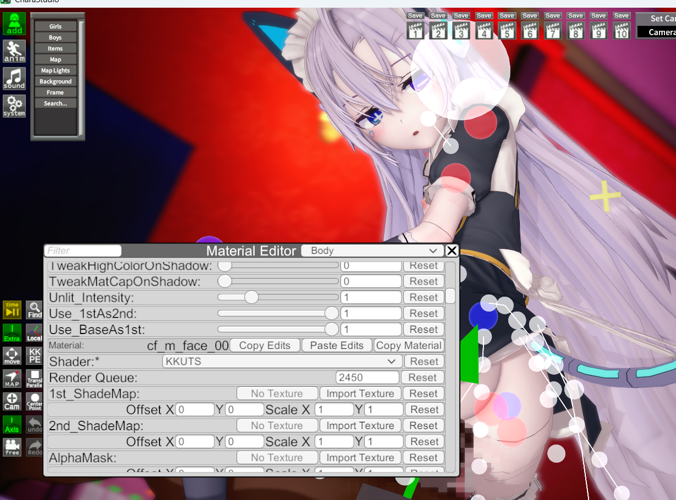Viewport: 676px width, 500px height.
Task: Expand the Body renderer dropdown
Action: point(372,251)
